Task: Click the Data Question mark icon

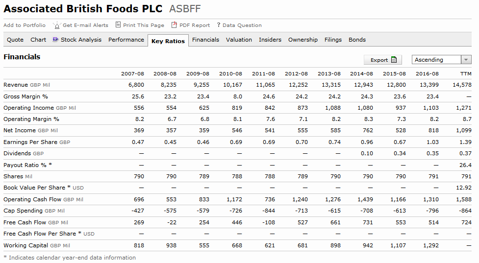Action: click(x=219, y=25)
